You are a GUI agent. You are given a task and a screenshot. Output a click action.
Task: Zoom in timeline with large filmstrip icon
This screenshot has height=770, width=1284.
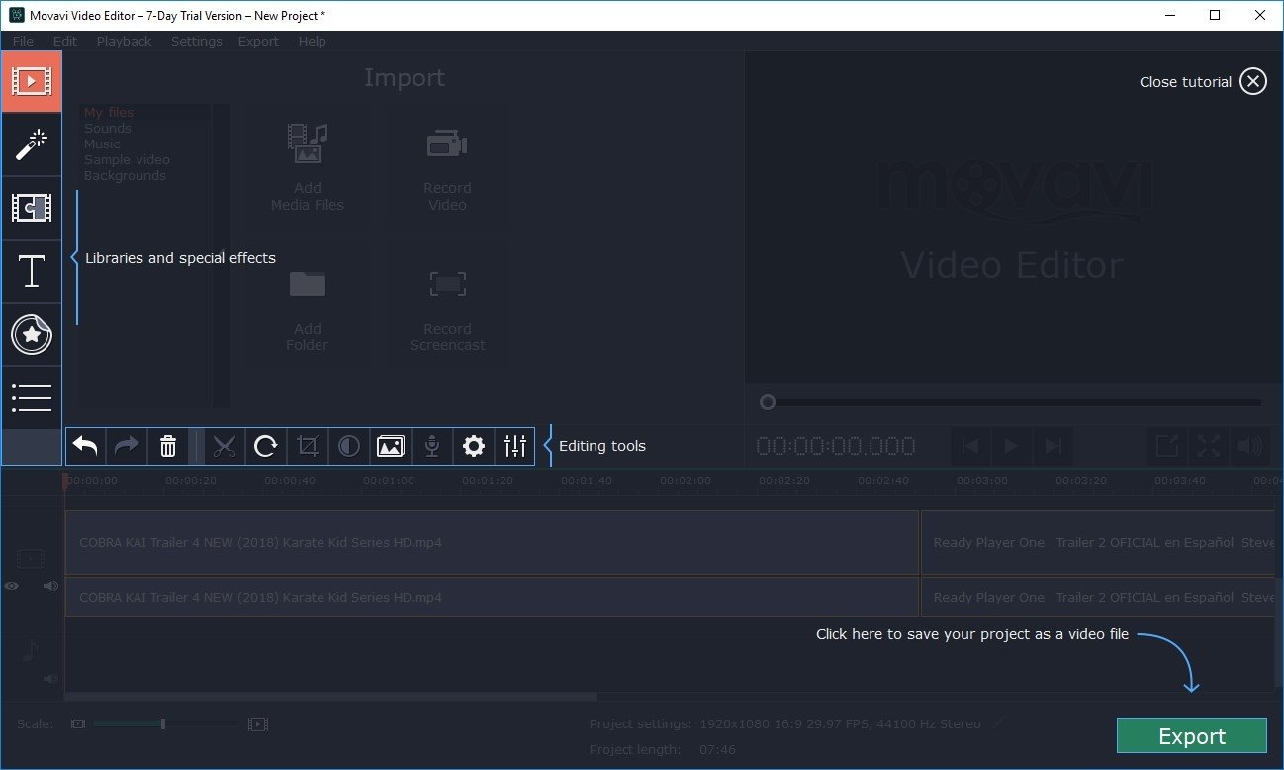point(258,724)
